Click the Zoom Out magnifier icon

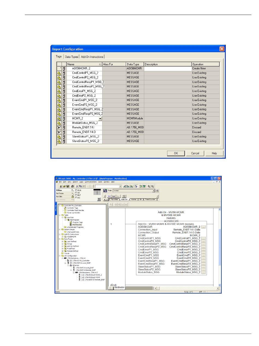click(x=152, y=186)
